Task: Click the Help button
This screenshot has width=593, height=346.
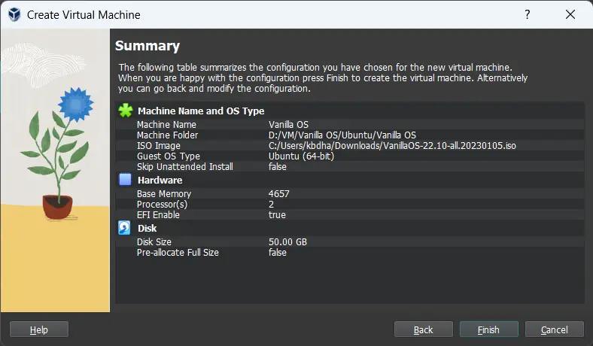Action: tap(39, 329)
